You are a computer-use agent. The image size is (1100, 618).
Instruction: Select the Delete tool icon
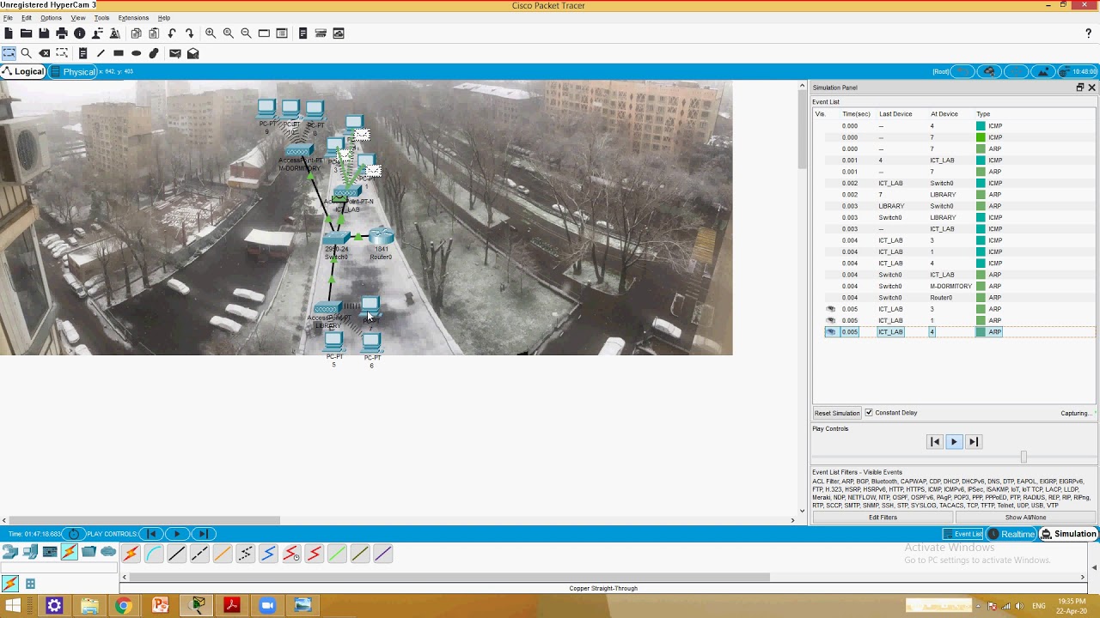(45, 53)
